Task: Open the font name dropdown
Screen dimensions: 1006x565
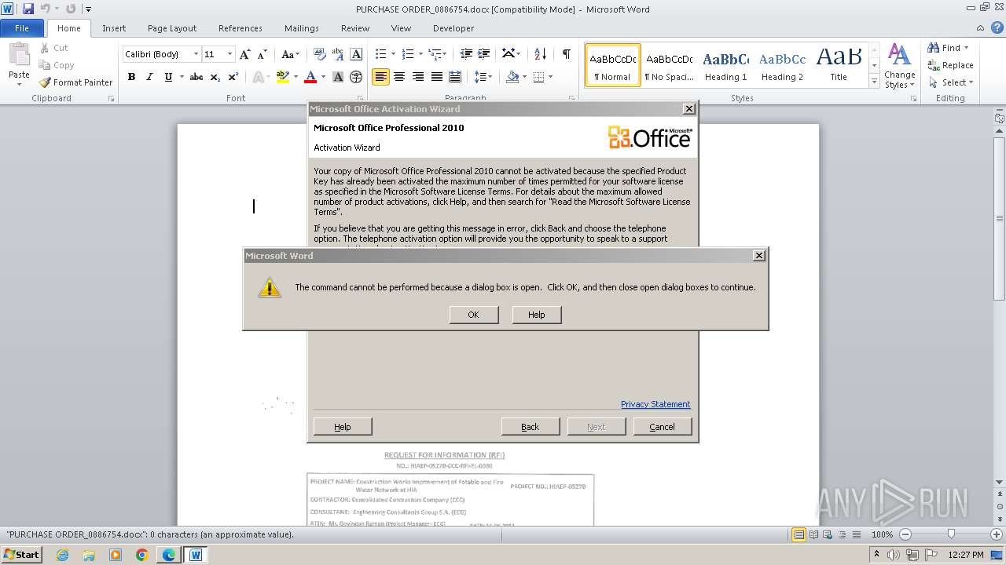Action: pos(196,54)
